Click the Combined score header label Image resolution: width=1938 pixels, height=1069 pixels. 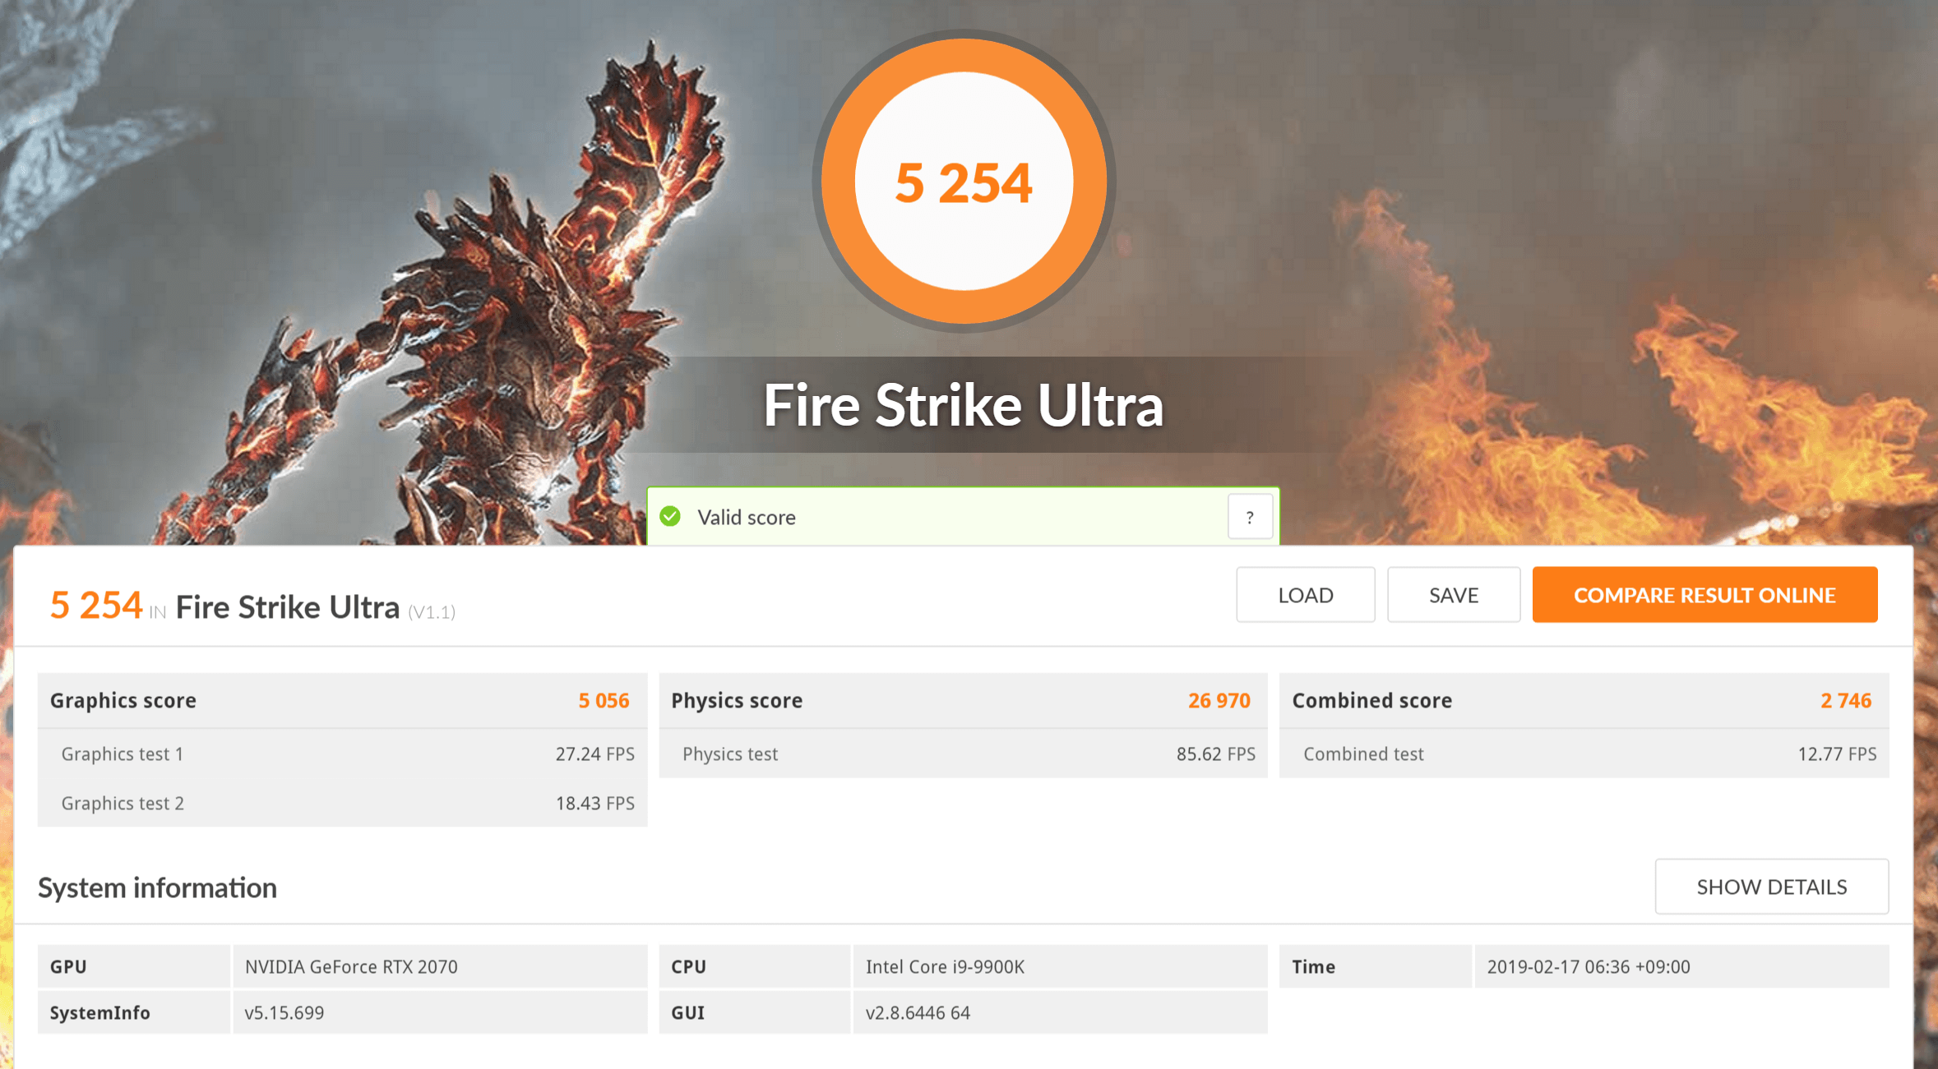point(1372,700)
